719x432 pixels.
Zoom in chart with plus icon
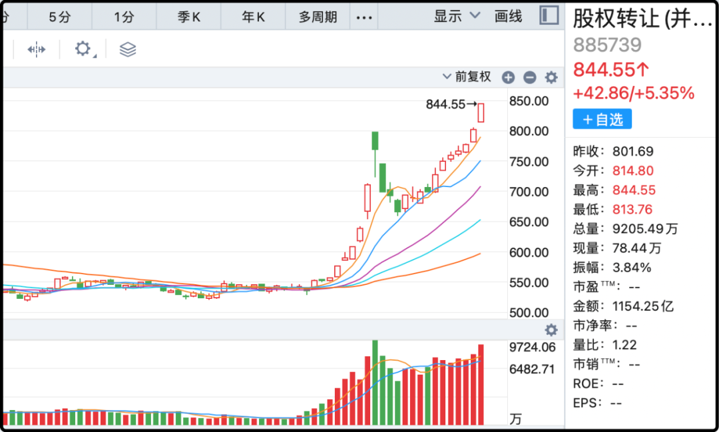508,77
